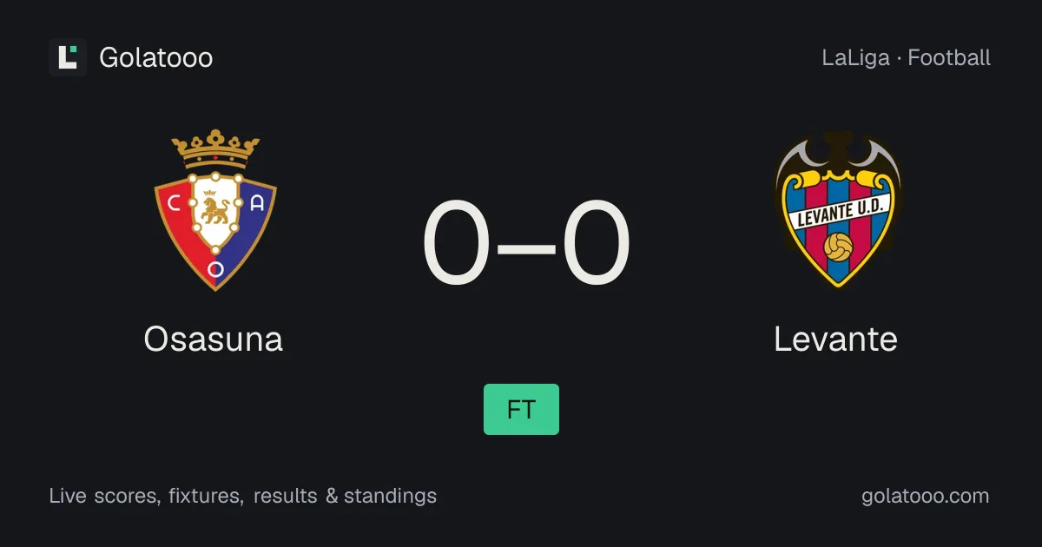Image resolution: width=1042 pixels, height=547 pixels.
Task: Open the LaLiga · Football label
Action: (906, 58)
